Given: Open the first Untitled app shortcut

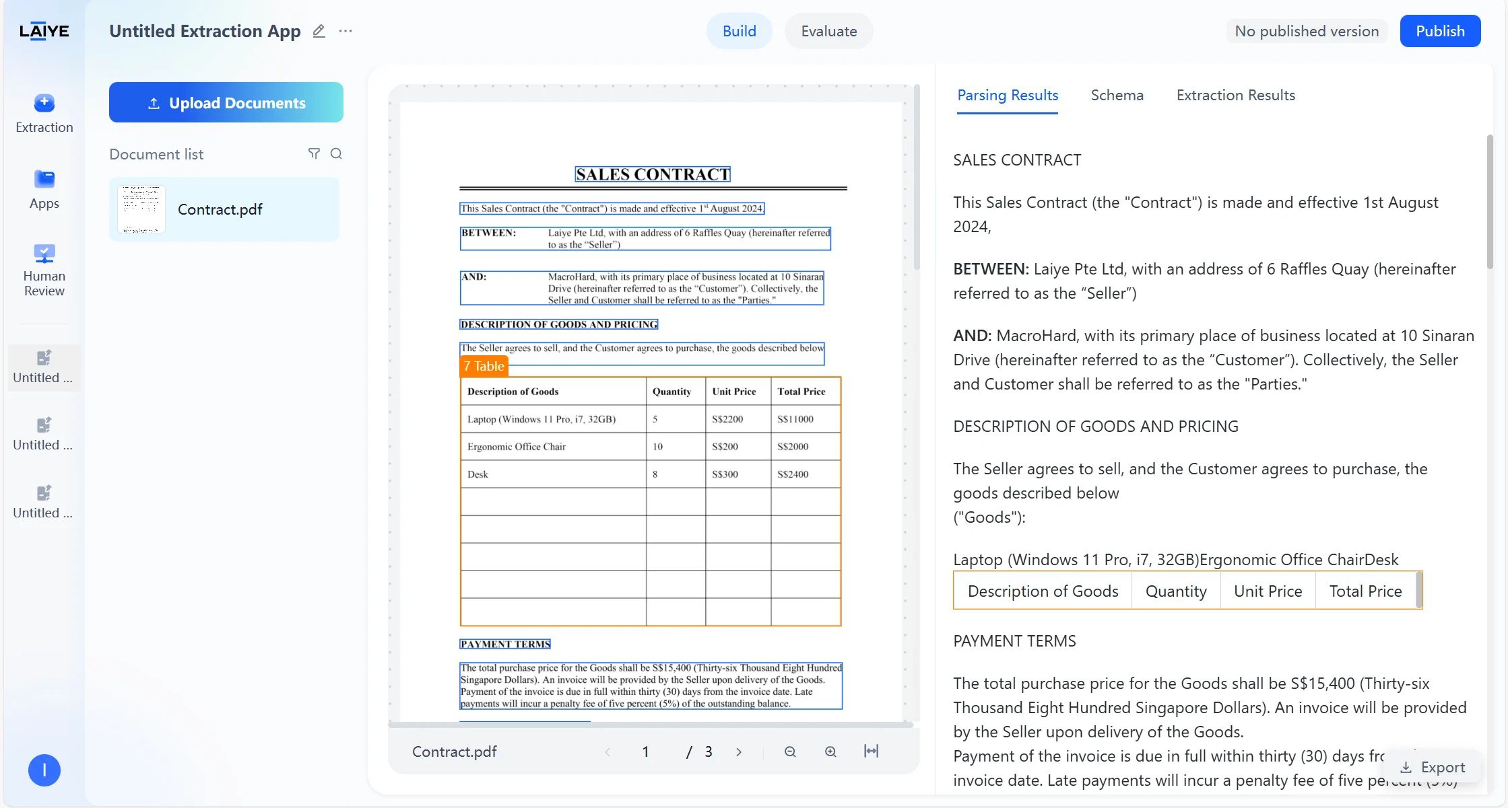Looking at the screenshot, I should coord(44,367).
